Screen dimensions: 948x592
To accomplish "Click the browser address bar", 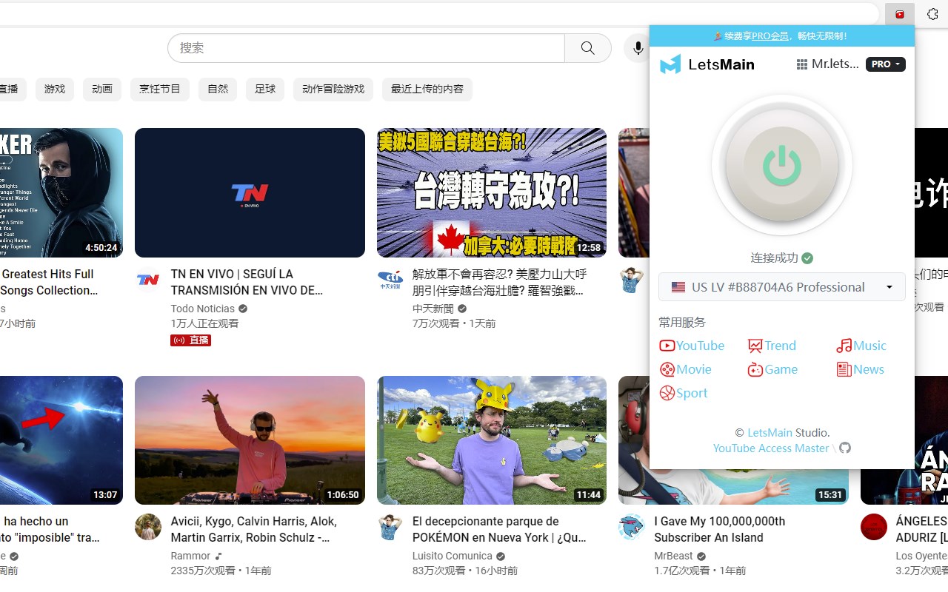I will [x=438, y=14].
